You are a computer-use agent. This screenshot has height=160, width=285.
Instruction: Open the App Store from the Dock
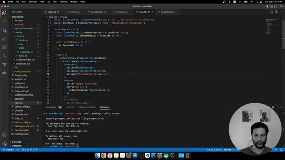coord(135,155)
